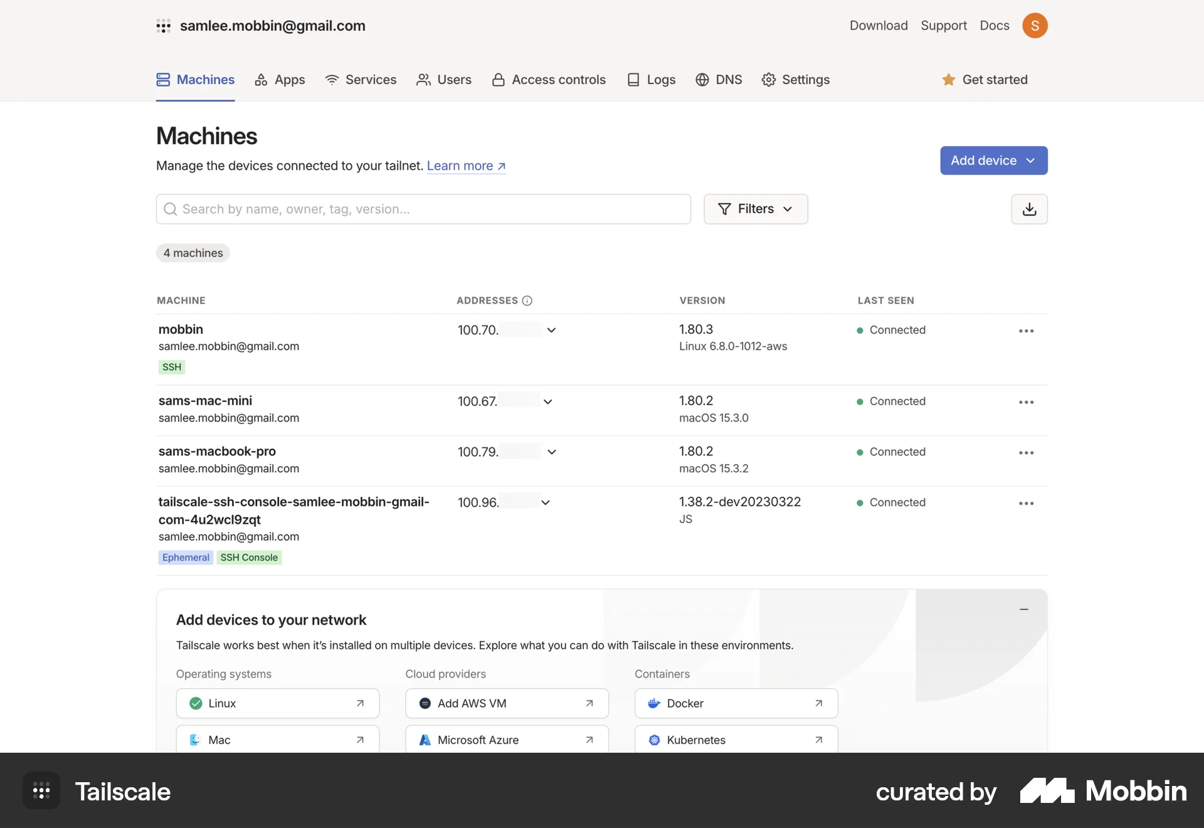Open the Logs icon
Screen dimensions: 1204x828
point(634,80)
